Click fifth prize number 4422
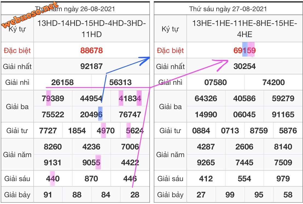Screen dimensions: 303x204 pyautogui.click(x=130, y=163)
